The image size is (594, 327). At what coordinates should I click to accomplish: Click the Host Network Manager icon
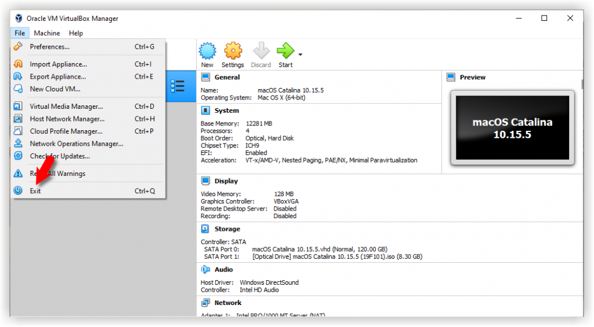pos(18,119)
